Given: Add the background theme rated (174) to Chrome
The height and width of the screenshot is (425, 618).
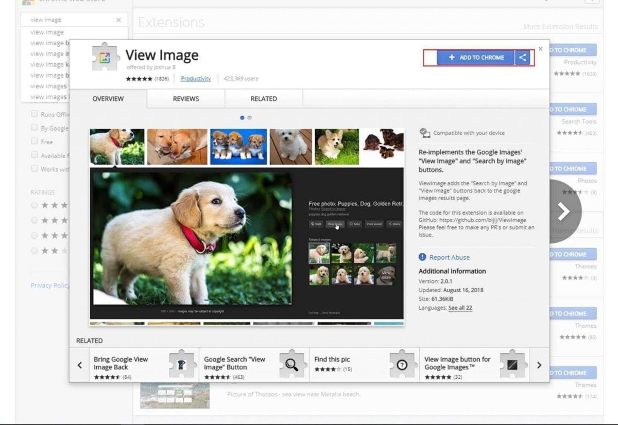Looking at the screenshot, I should pos(573,373).
